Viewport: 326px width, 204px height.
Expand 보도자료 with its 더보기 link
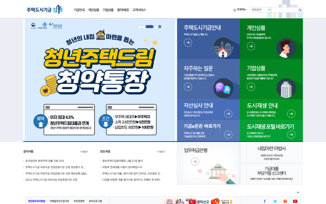161,152
